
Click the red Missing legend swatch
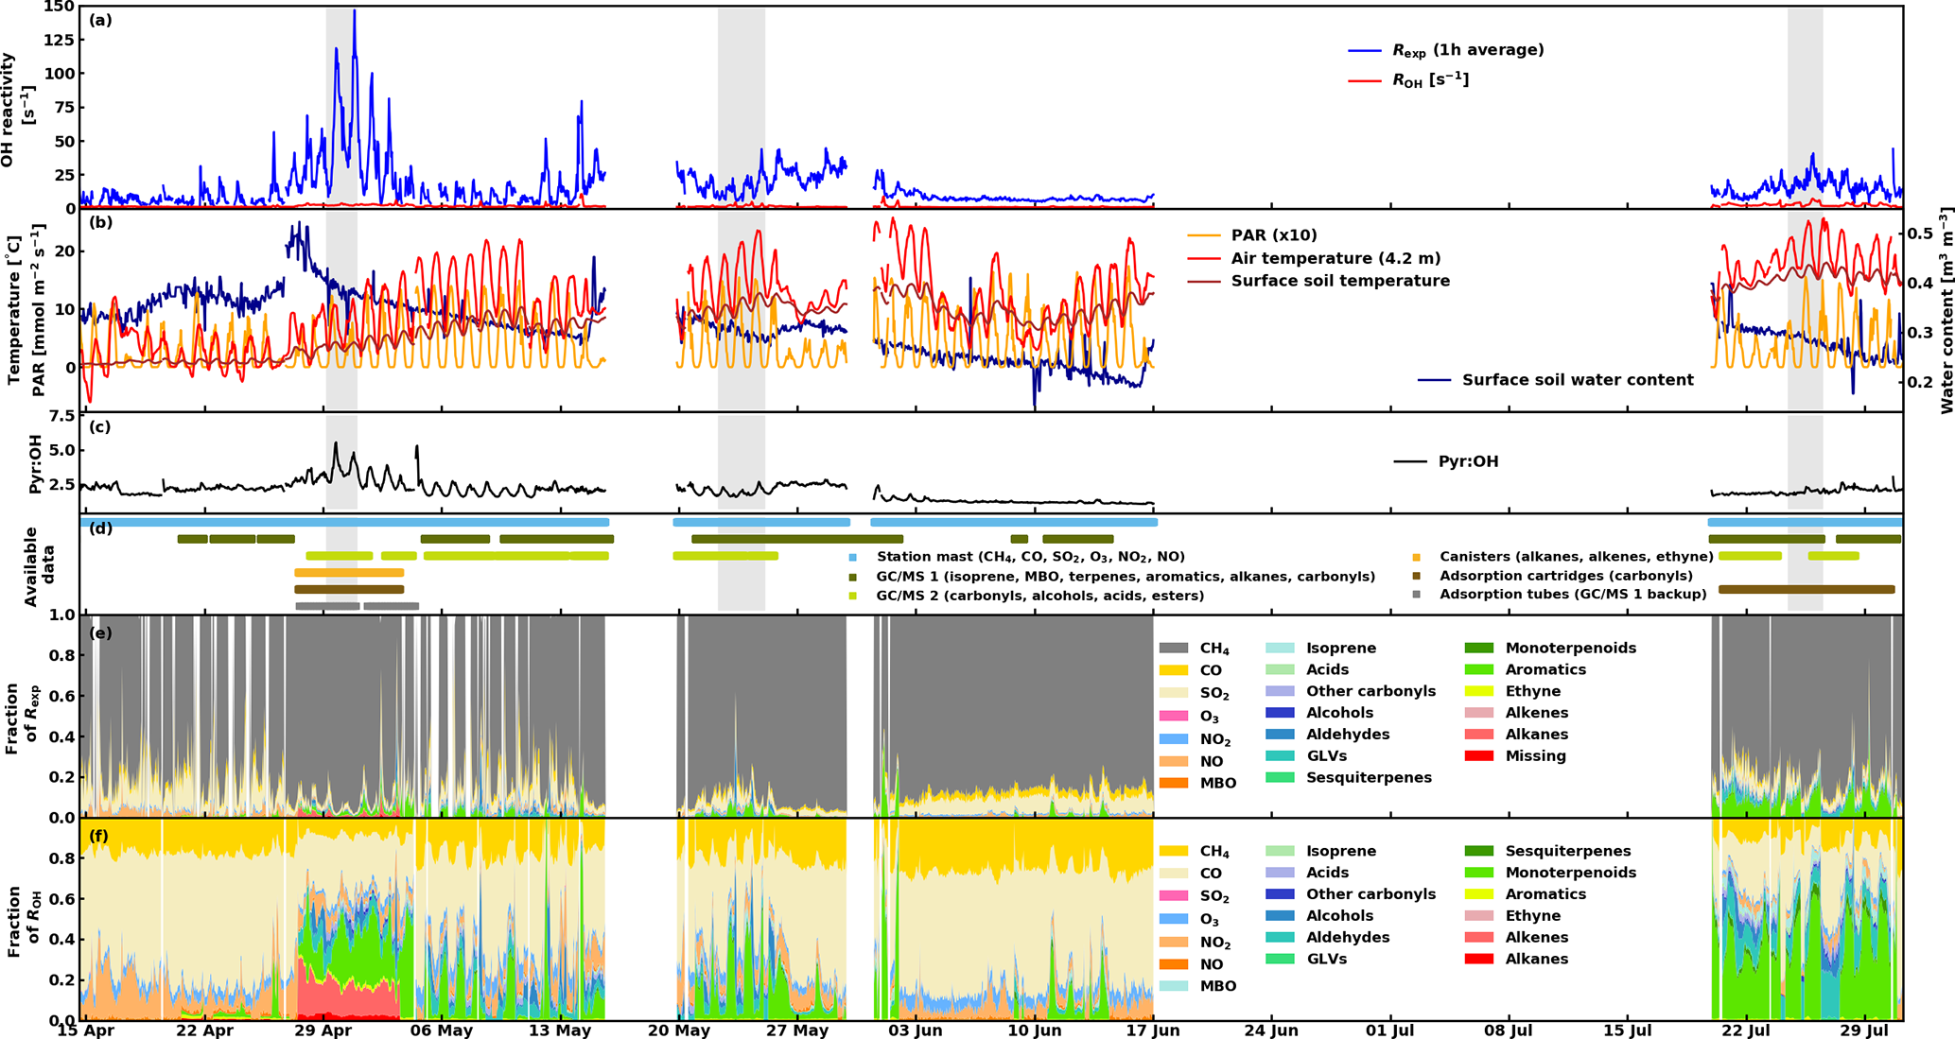coord(1479,756)
